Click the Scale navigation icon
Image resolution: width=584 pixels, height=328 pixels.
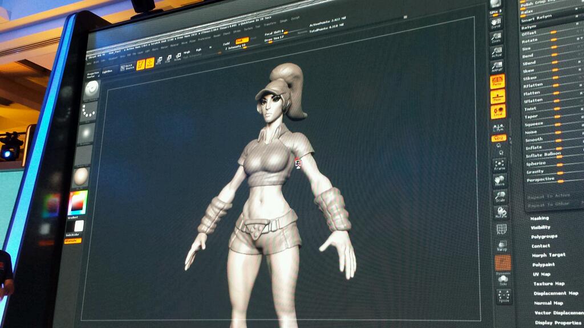click(x=501, y=197)
